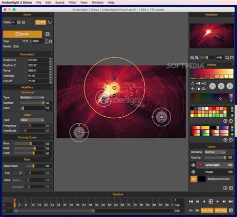Open the Help menu
Screen dimensions: 237x217
(x=111, y=3)
